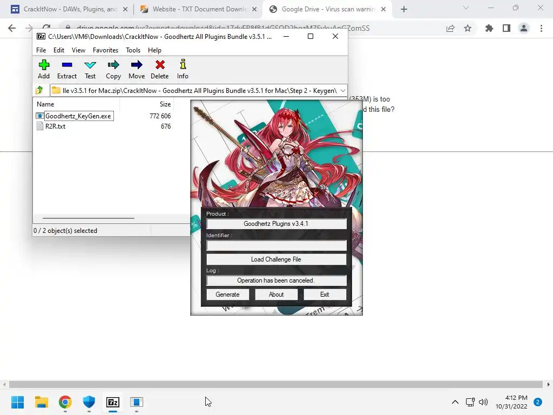Expand the 7-Zip address path dropdown
The image size is (553, 415).
coord(342,91)
